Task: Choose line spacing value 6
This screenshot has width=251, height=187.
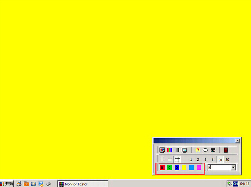Action: point(213,160)
